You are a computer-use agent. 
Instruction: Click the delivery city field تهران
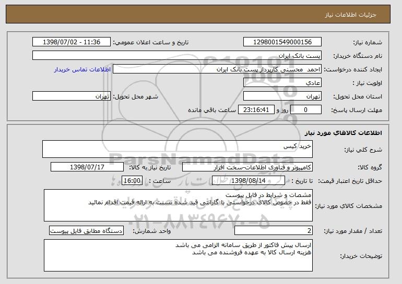72,96
